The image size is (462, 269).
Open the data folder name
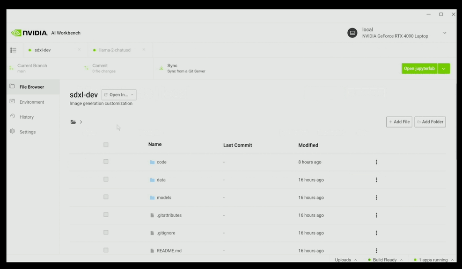point(161,180)
